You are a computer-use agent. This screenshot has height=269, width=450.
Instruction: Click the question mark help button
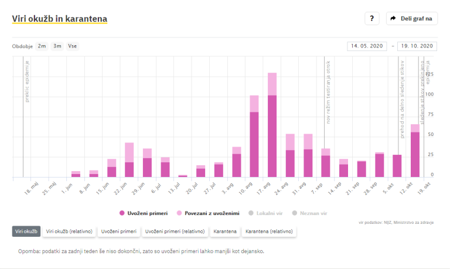point(372,18)
